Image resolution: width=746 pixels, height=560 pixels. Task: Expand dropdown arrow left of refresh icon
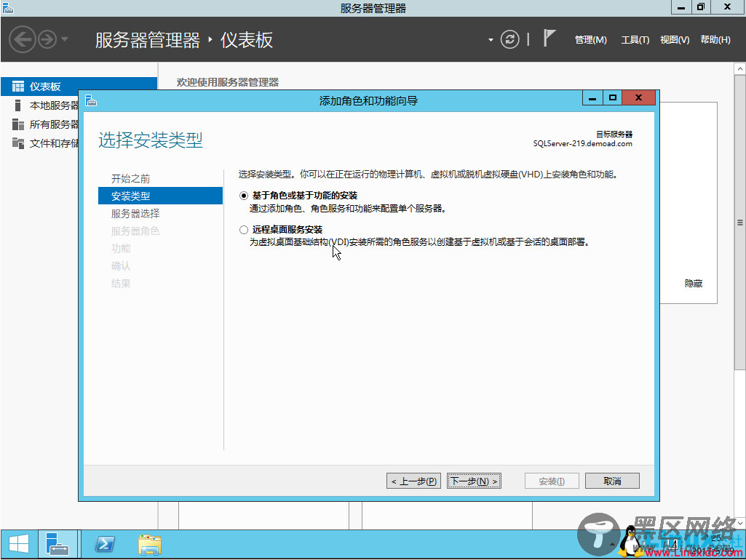[491, 40]
